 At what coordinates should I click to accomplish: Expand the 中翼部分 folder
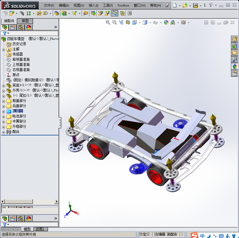pyautogui.click(x=3, y=122)
